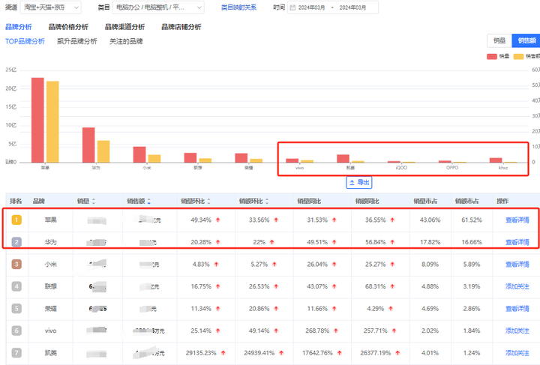The height and width of the screenshot is (365, 540).
Task: Select the start month 2024年03月 field
Action: tap(311, 7)
